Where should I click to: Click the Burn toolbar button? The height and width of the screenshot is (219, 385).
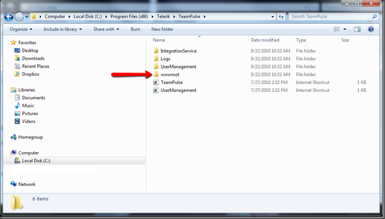pyautogui.click(x=135, y=29)
